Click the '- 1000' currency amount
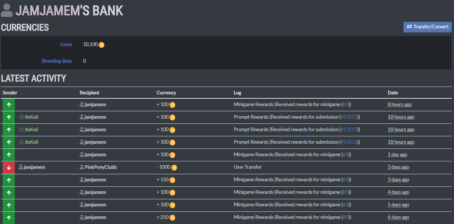 point(164,167)
